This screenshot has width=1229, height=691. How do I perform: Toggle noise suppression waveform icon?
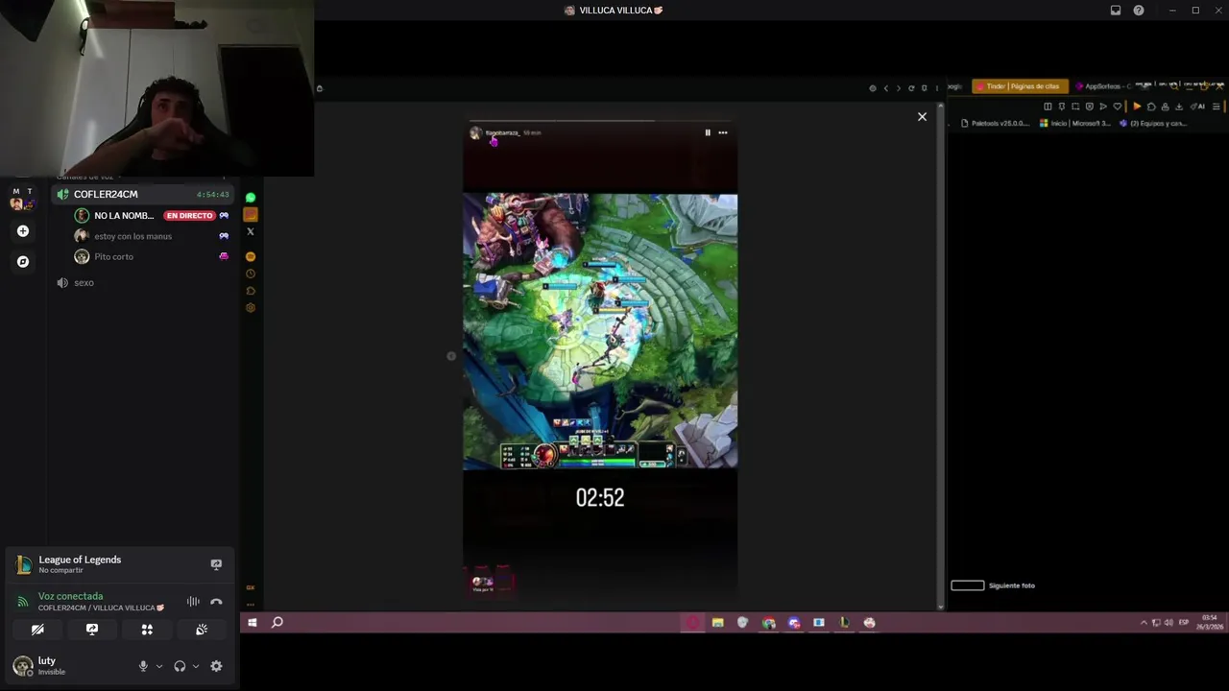pos(193,602)
